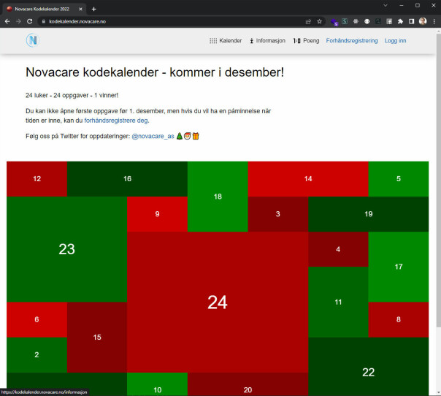Screen dimensions: 441x396
Task: Open calendar door 9
Action: click(157, 214)
